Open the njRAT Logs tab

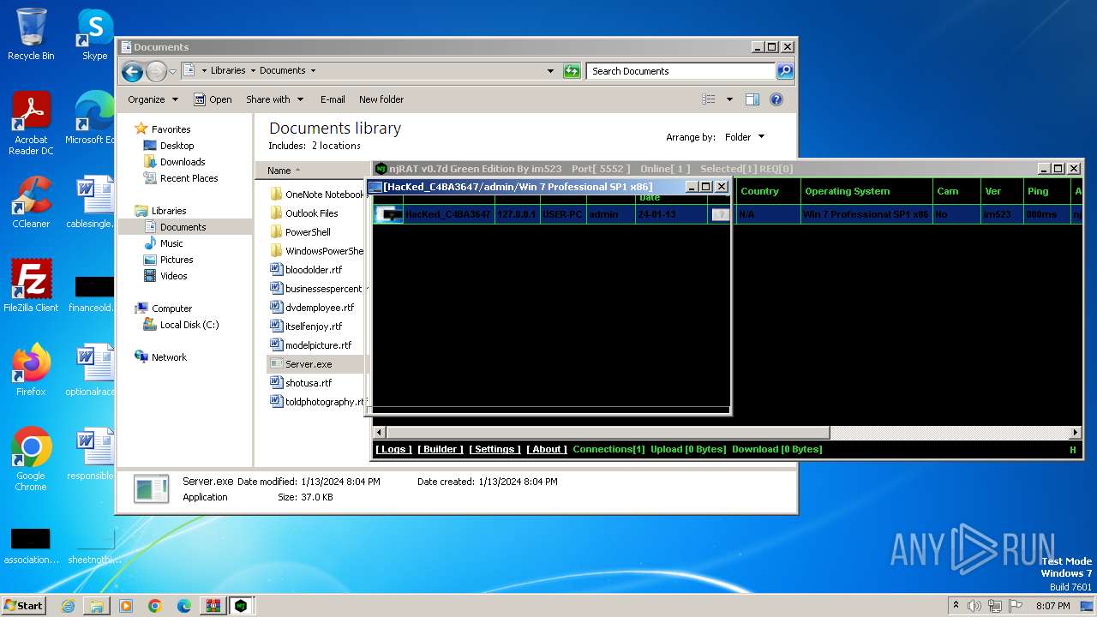click(393, 449)
